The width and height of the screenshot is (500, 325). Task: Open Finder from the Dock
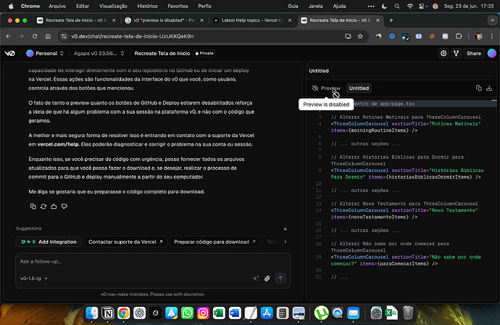click(92, 313)
